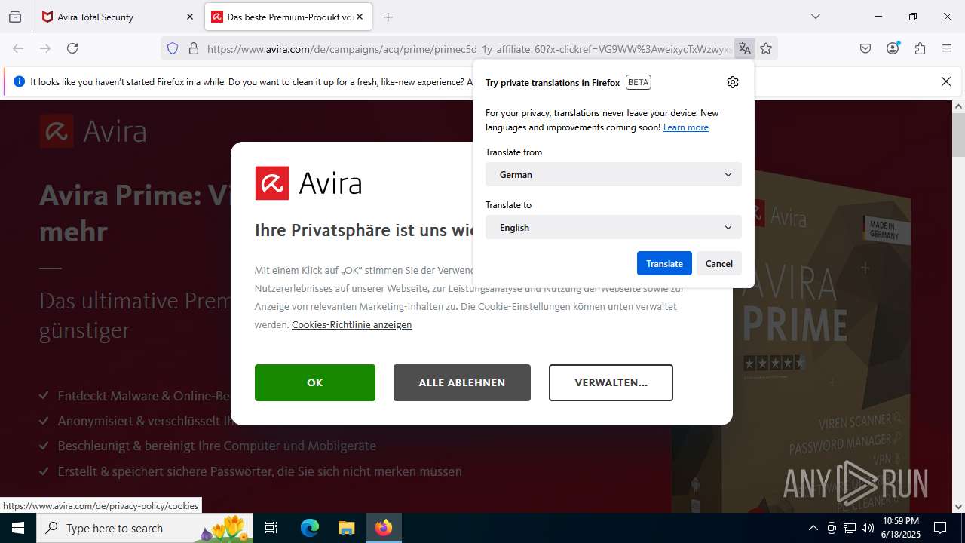Viewport: 965px width, 543px height.
Task: Open network status tray icon
Action: [850, 528]
